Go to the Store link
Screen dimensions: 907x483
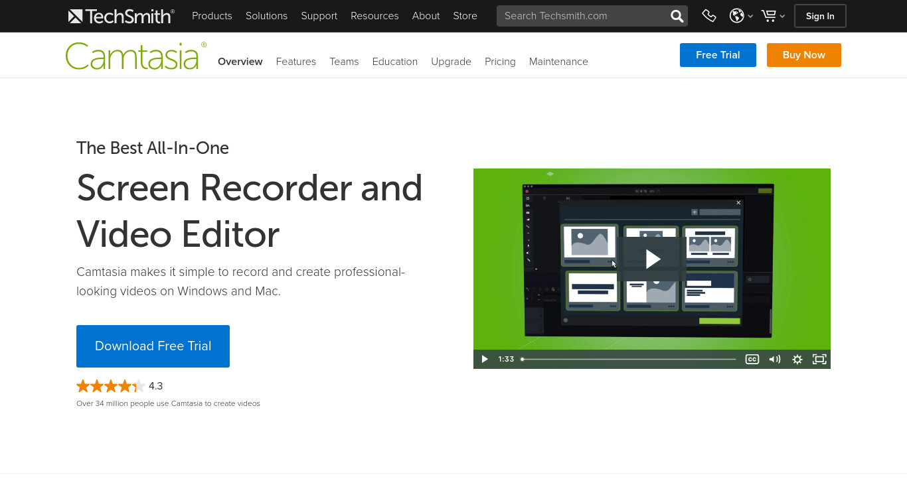pos(465,16)
